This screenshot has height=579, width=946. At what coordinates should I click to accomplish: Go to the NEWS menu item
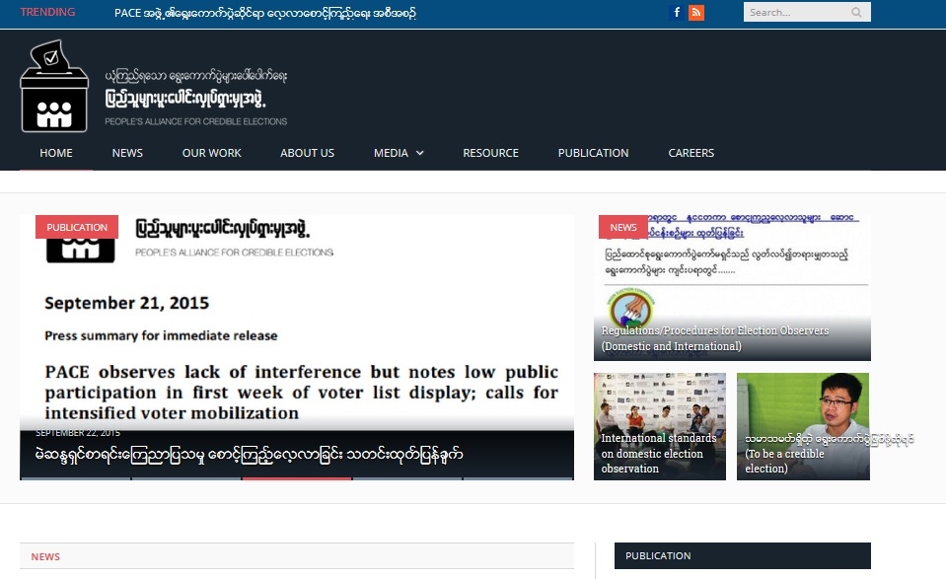[x=127, y=153]
